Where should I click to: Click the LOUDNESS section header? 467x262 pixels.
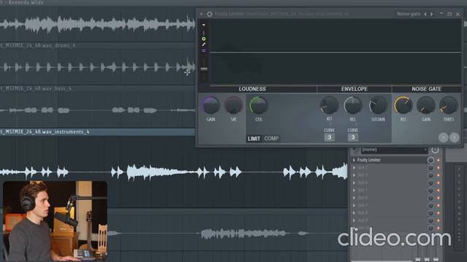click(x=252, y=89)
